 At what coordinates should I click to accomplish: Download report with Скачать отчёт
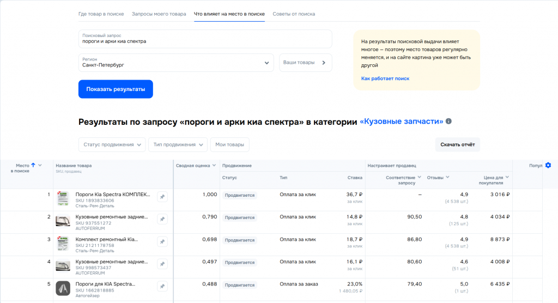pos(457,144)
